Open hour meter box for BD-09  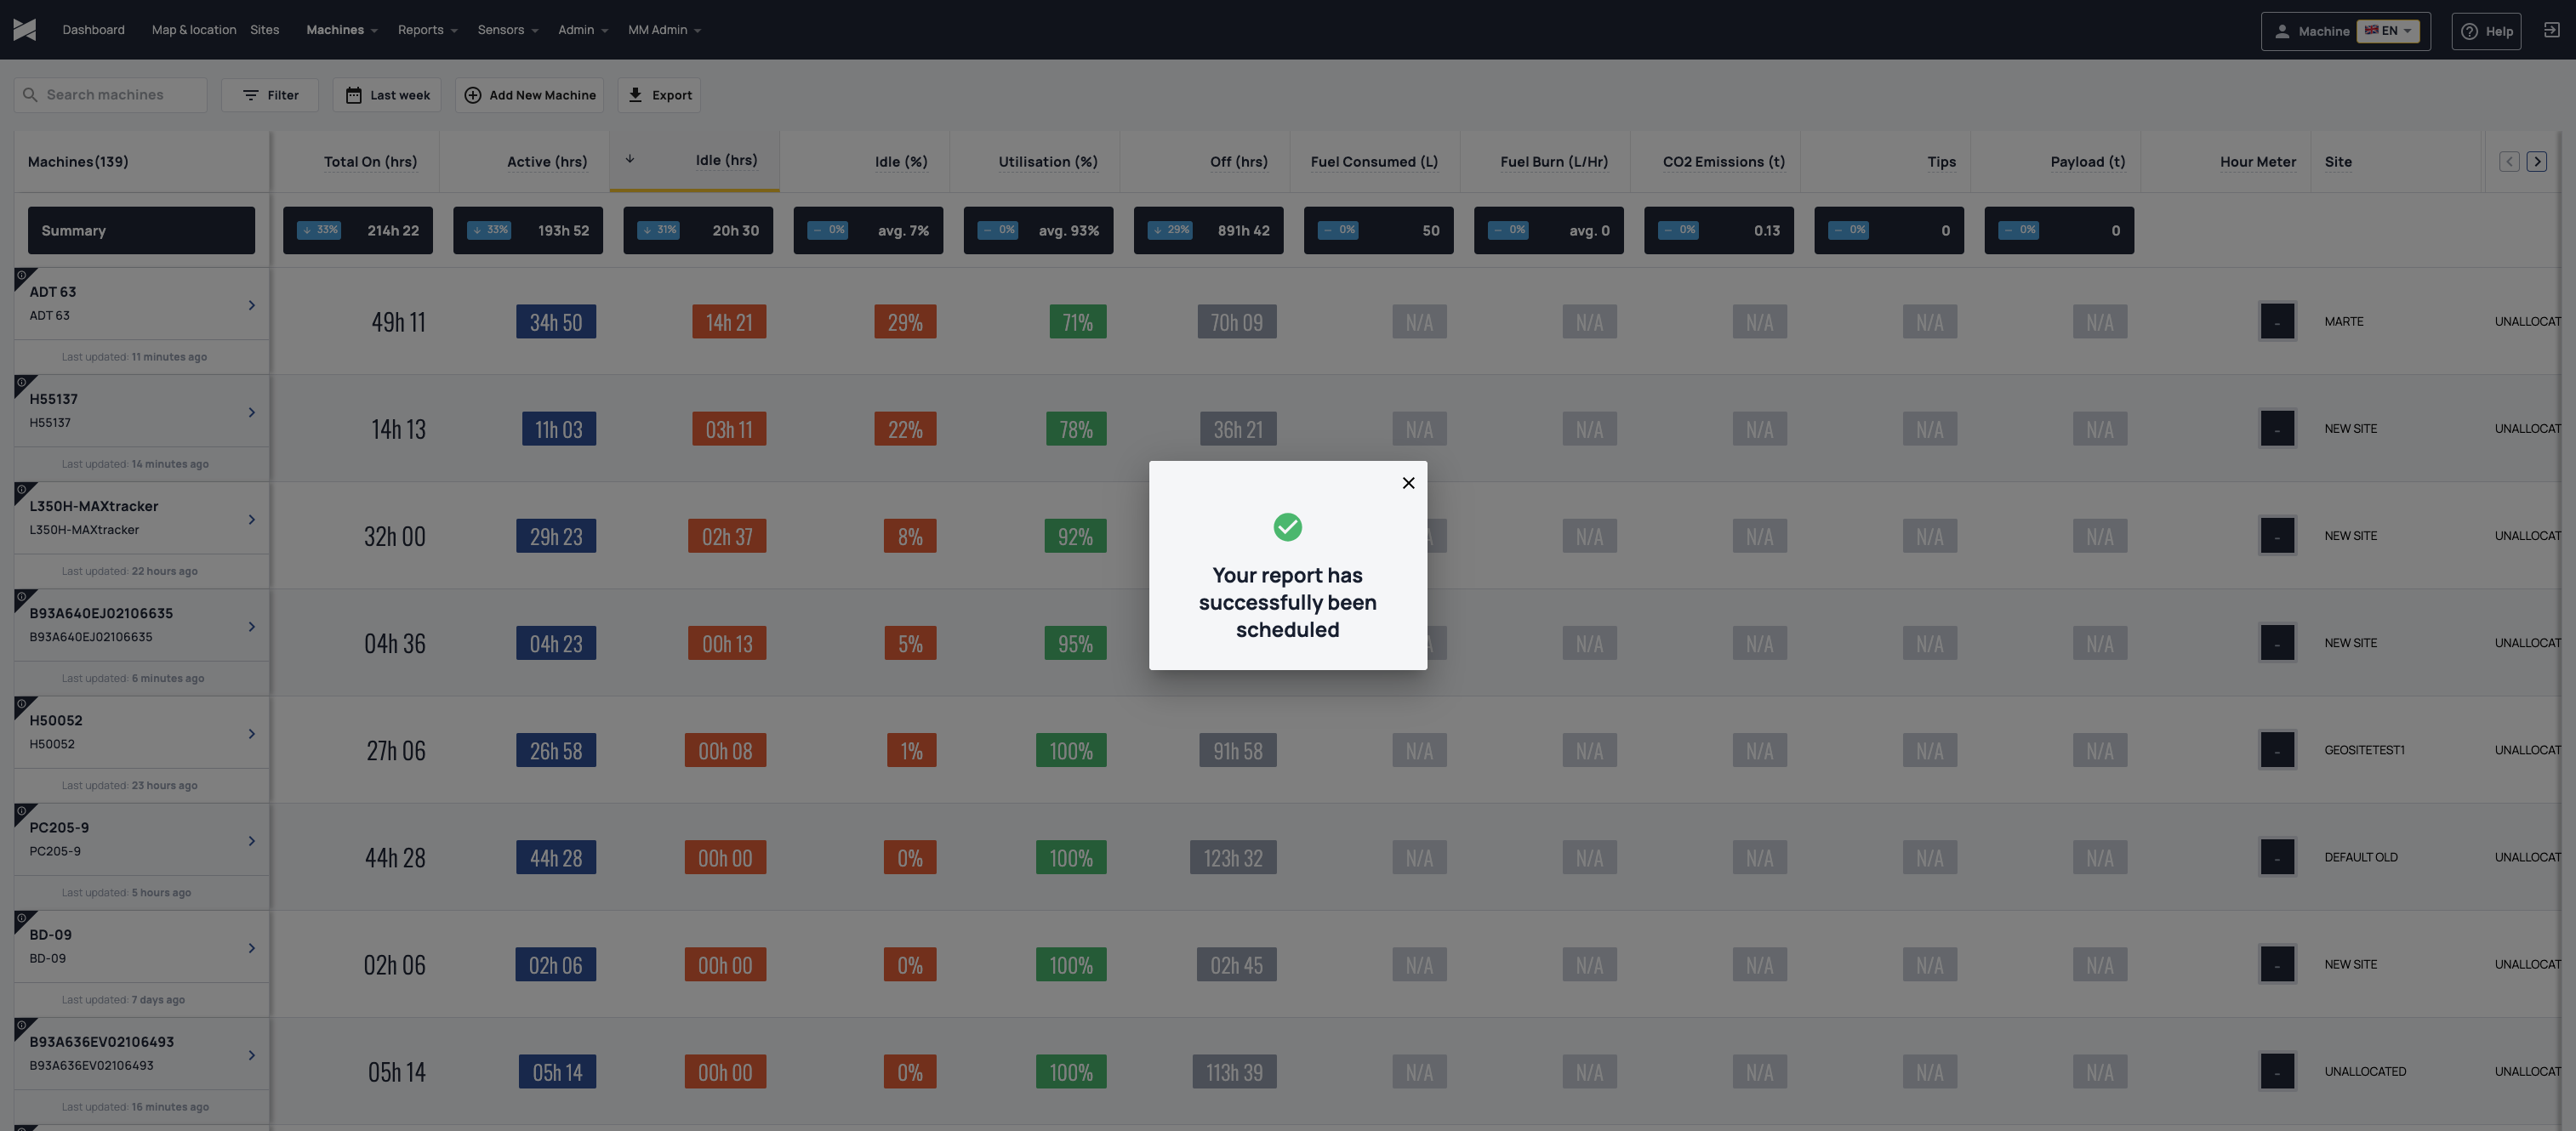(2277, 965)
